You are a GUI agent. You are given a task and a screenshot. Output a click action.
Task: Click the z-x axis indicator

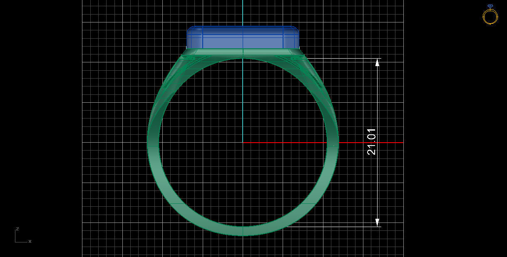coord(22,235)
